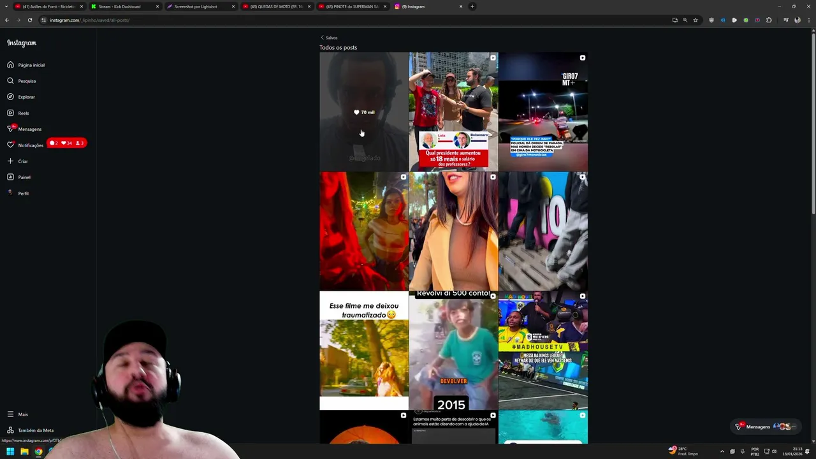Click the Também da Meta link
The height and width of the screenshot is (459, 816).
31,430
